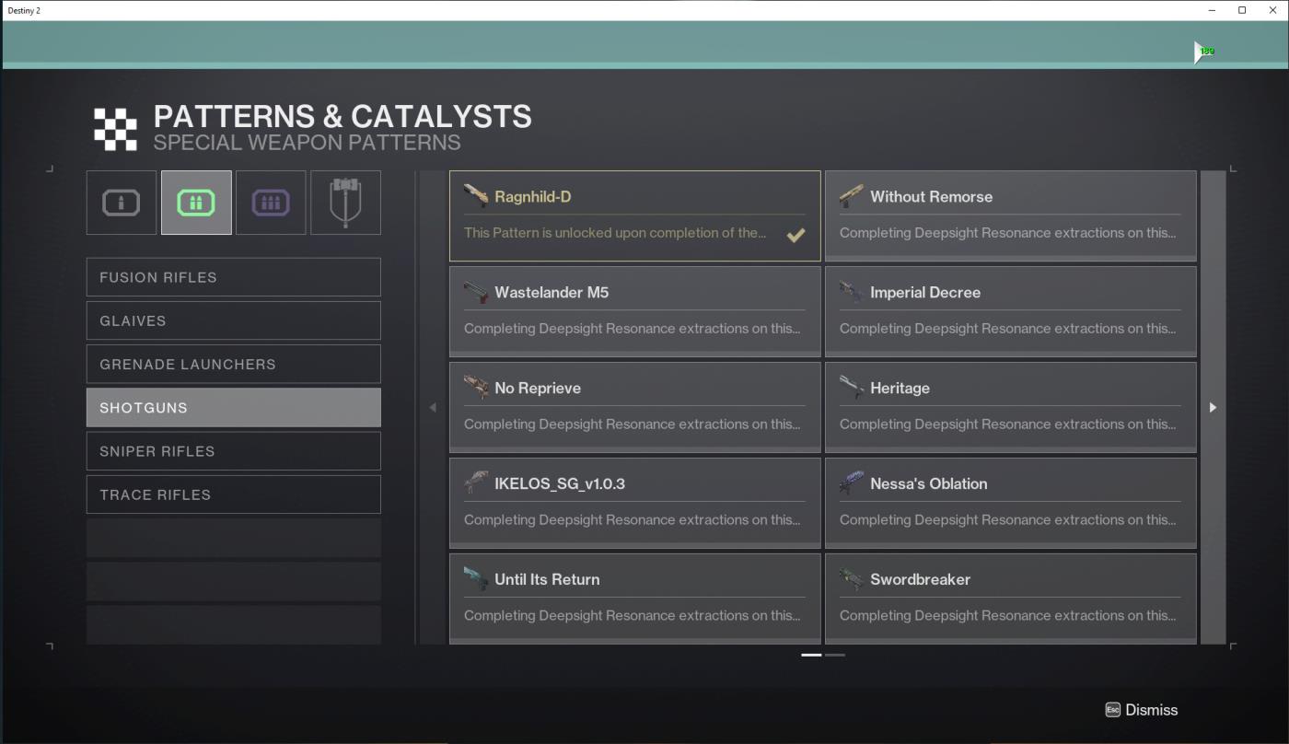Image resolution: width=1289 pixels, height=744 pixels.
Task: Click the Wastelander M5 weapon icon
Action: (x=476, y=292)
